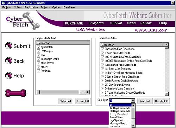Click submission sites scroll down arrow
The height and width of the screenshot is (128, 176).
(166, 94)
